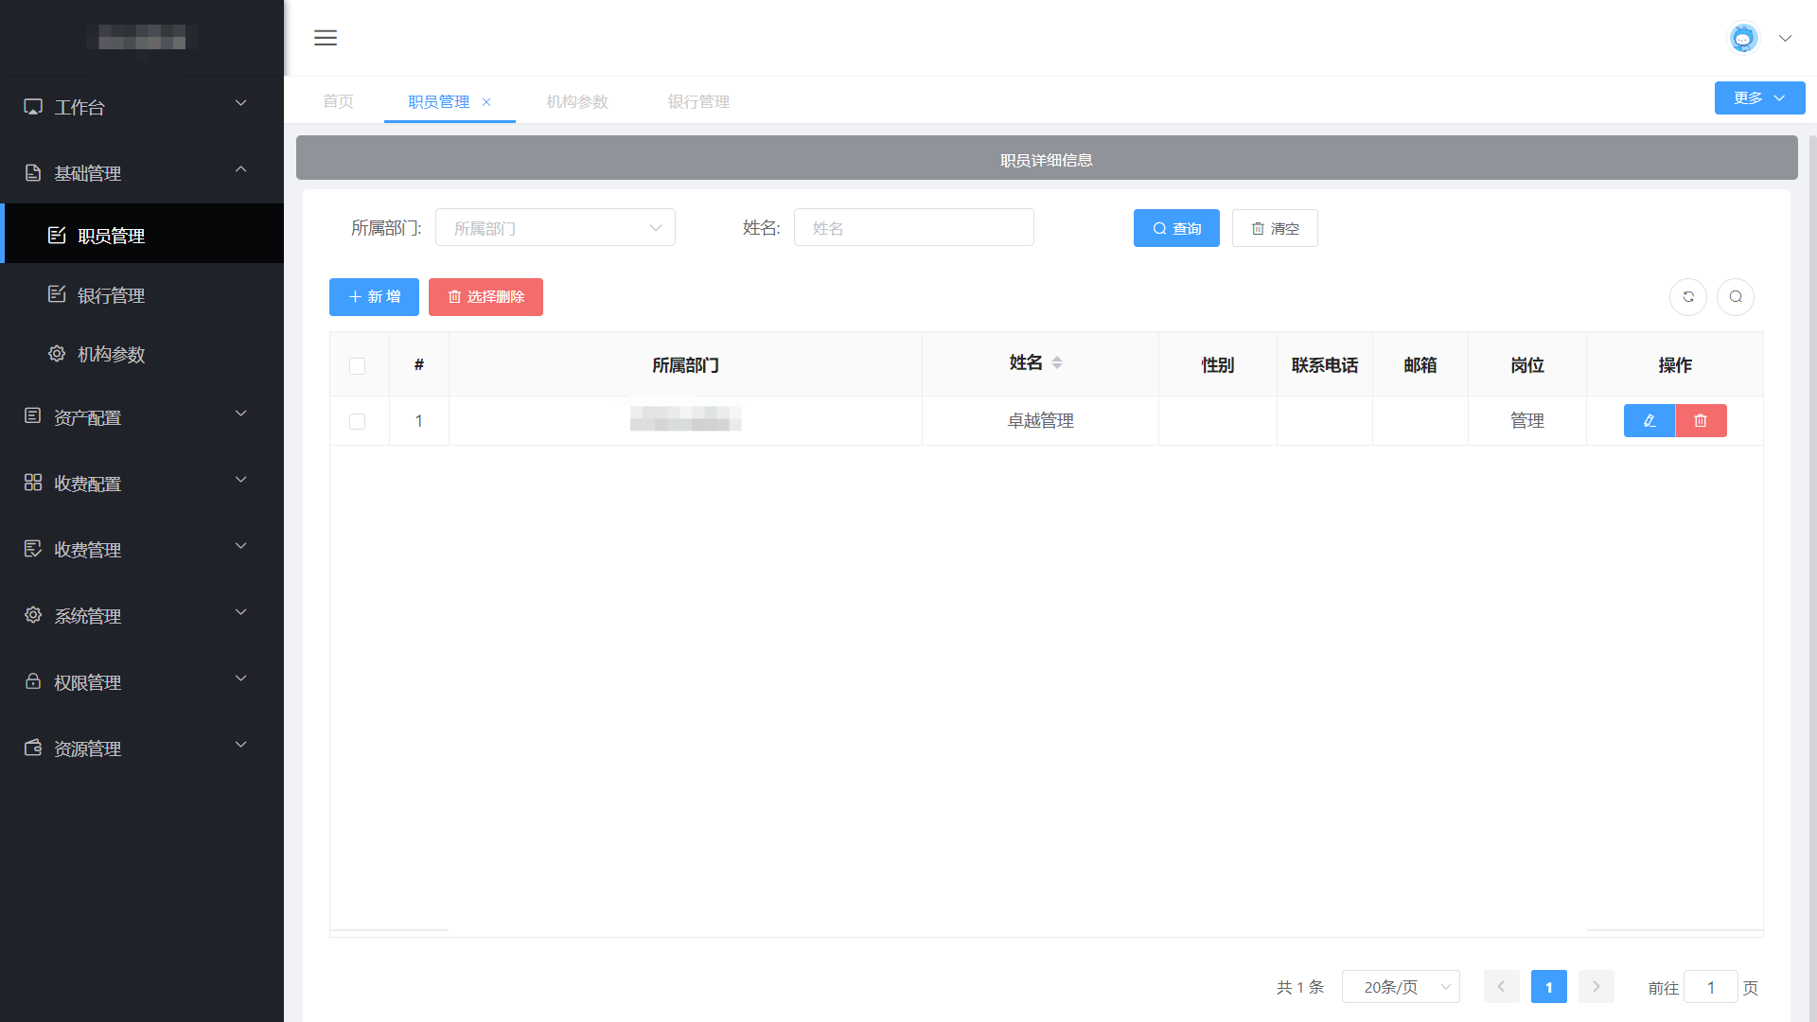Tick the checkbox for row 1

click(x=357, y=421)
